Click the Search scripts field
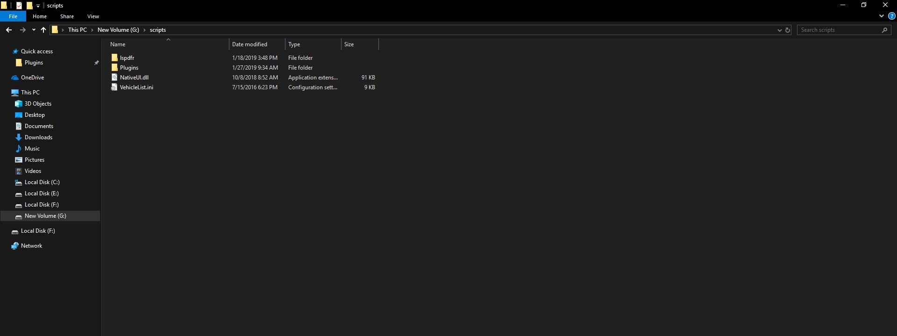The width and height of the screenshot is (897, 336). tap(840, 30)
